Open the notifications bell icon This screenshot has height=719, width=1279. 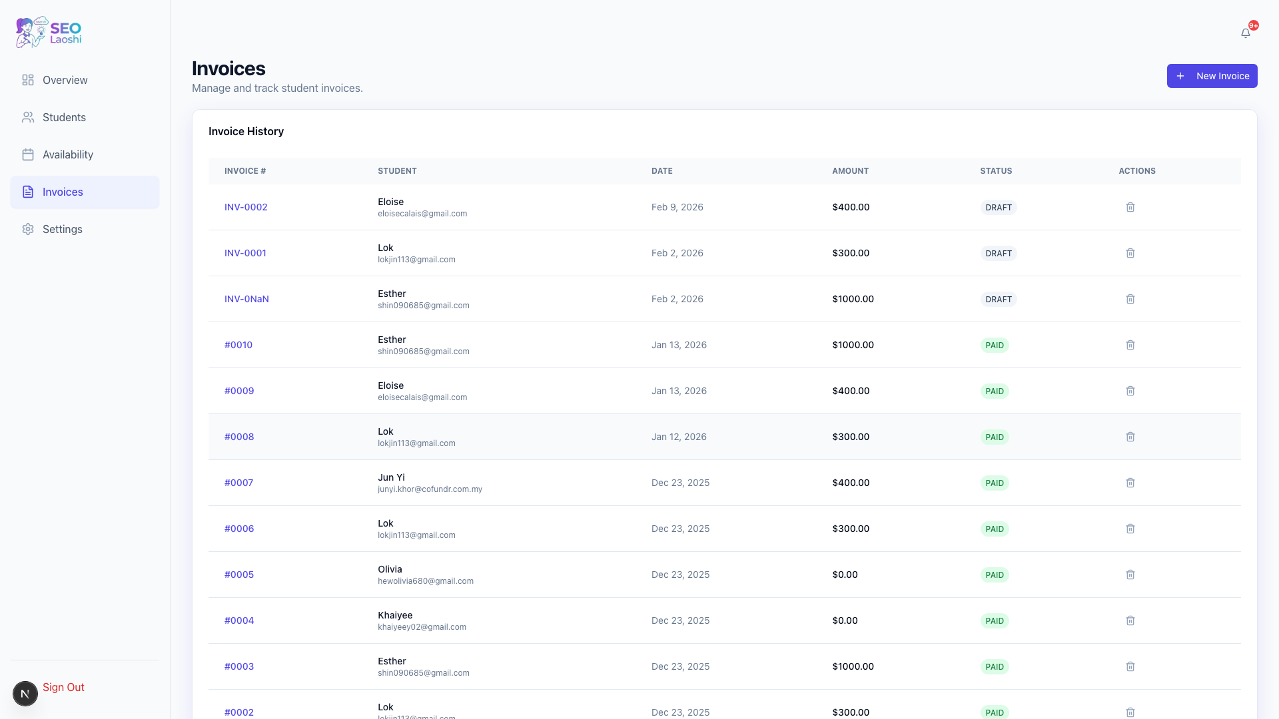[1245, 33]
